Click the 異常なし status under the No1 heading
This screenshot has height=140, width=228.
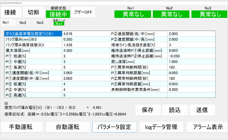click(x=133, y=14)
